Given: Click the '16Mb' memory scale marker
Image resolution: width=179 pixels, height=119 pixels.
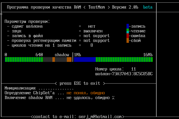Looking at the screenshot, I should click(x=148, y=55).
